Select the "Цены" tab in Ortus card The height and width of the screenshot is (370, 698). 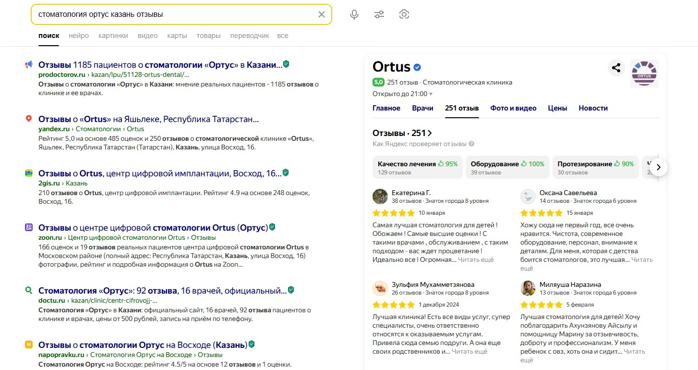557,108
